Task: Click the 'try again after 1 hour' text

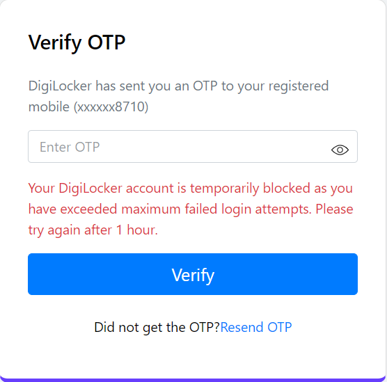Action: coord(93,230)
